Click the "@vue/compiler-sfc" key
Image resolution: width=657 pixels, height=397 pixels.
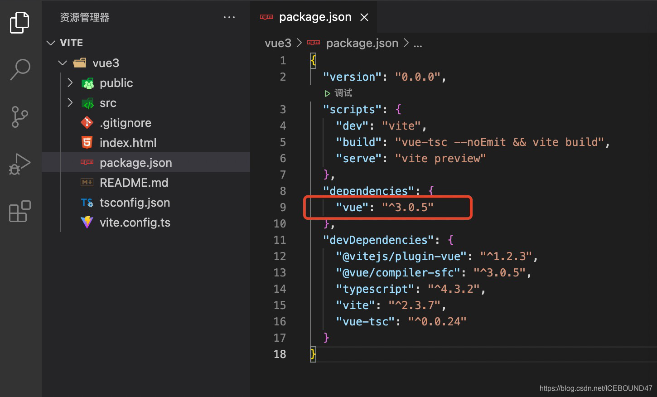pos(398,272)
